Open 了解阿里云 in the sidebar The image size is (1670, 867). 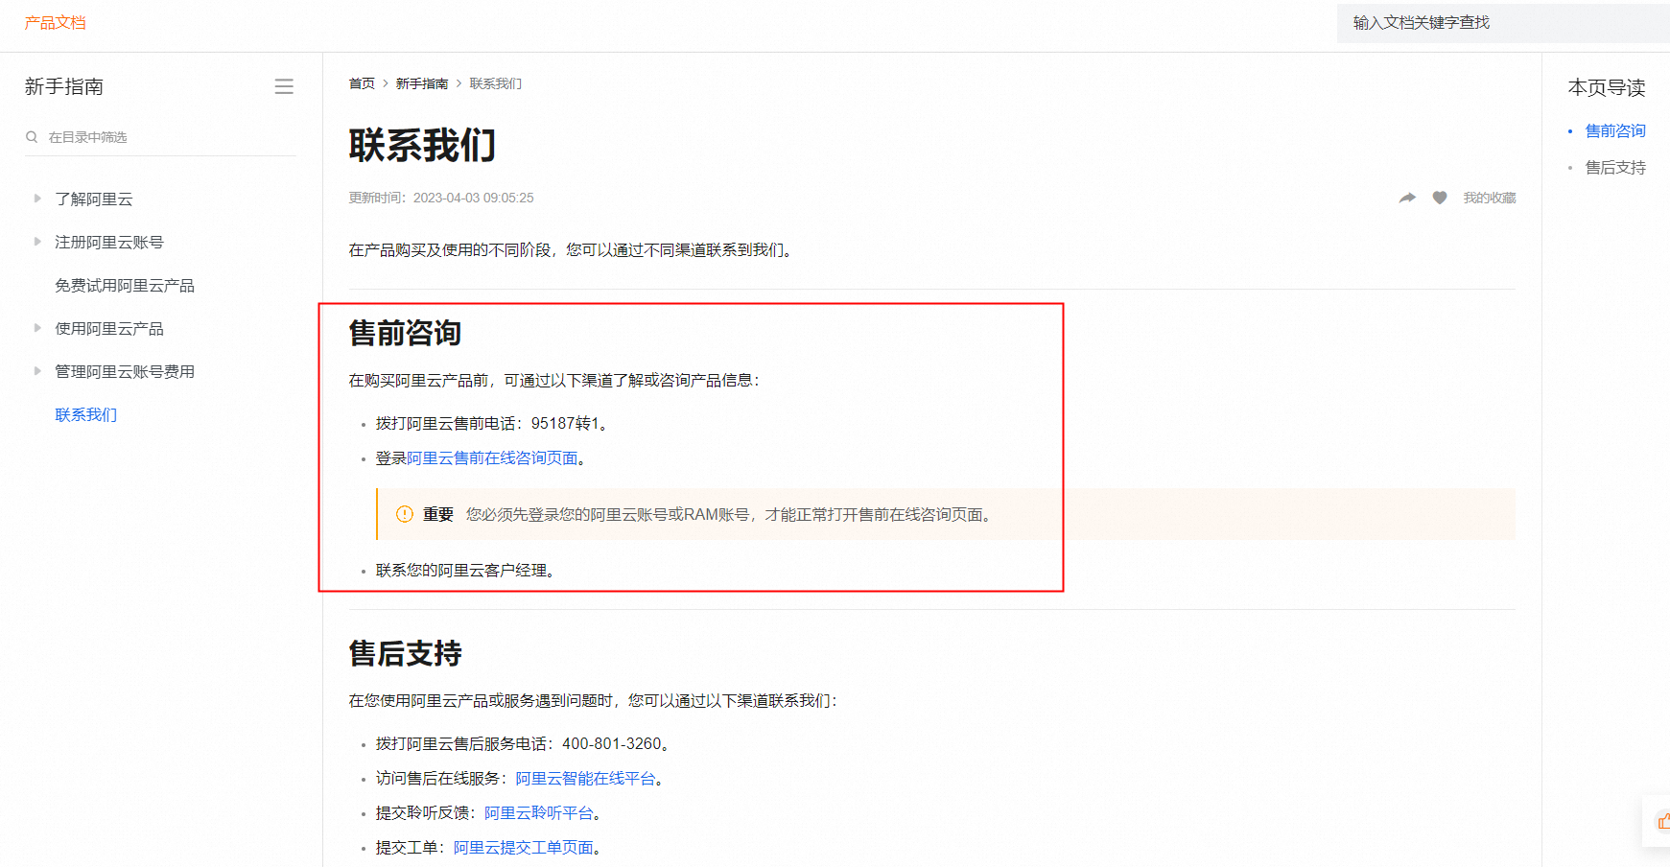94,199
